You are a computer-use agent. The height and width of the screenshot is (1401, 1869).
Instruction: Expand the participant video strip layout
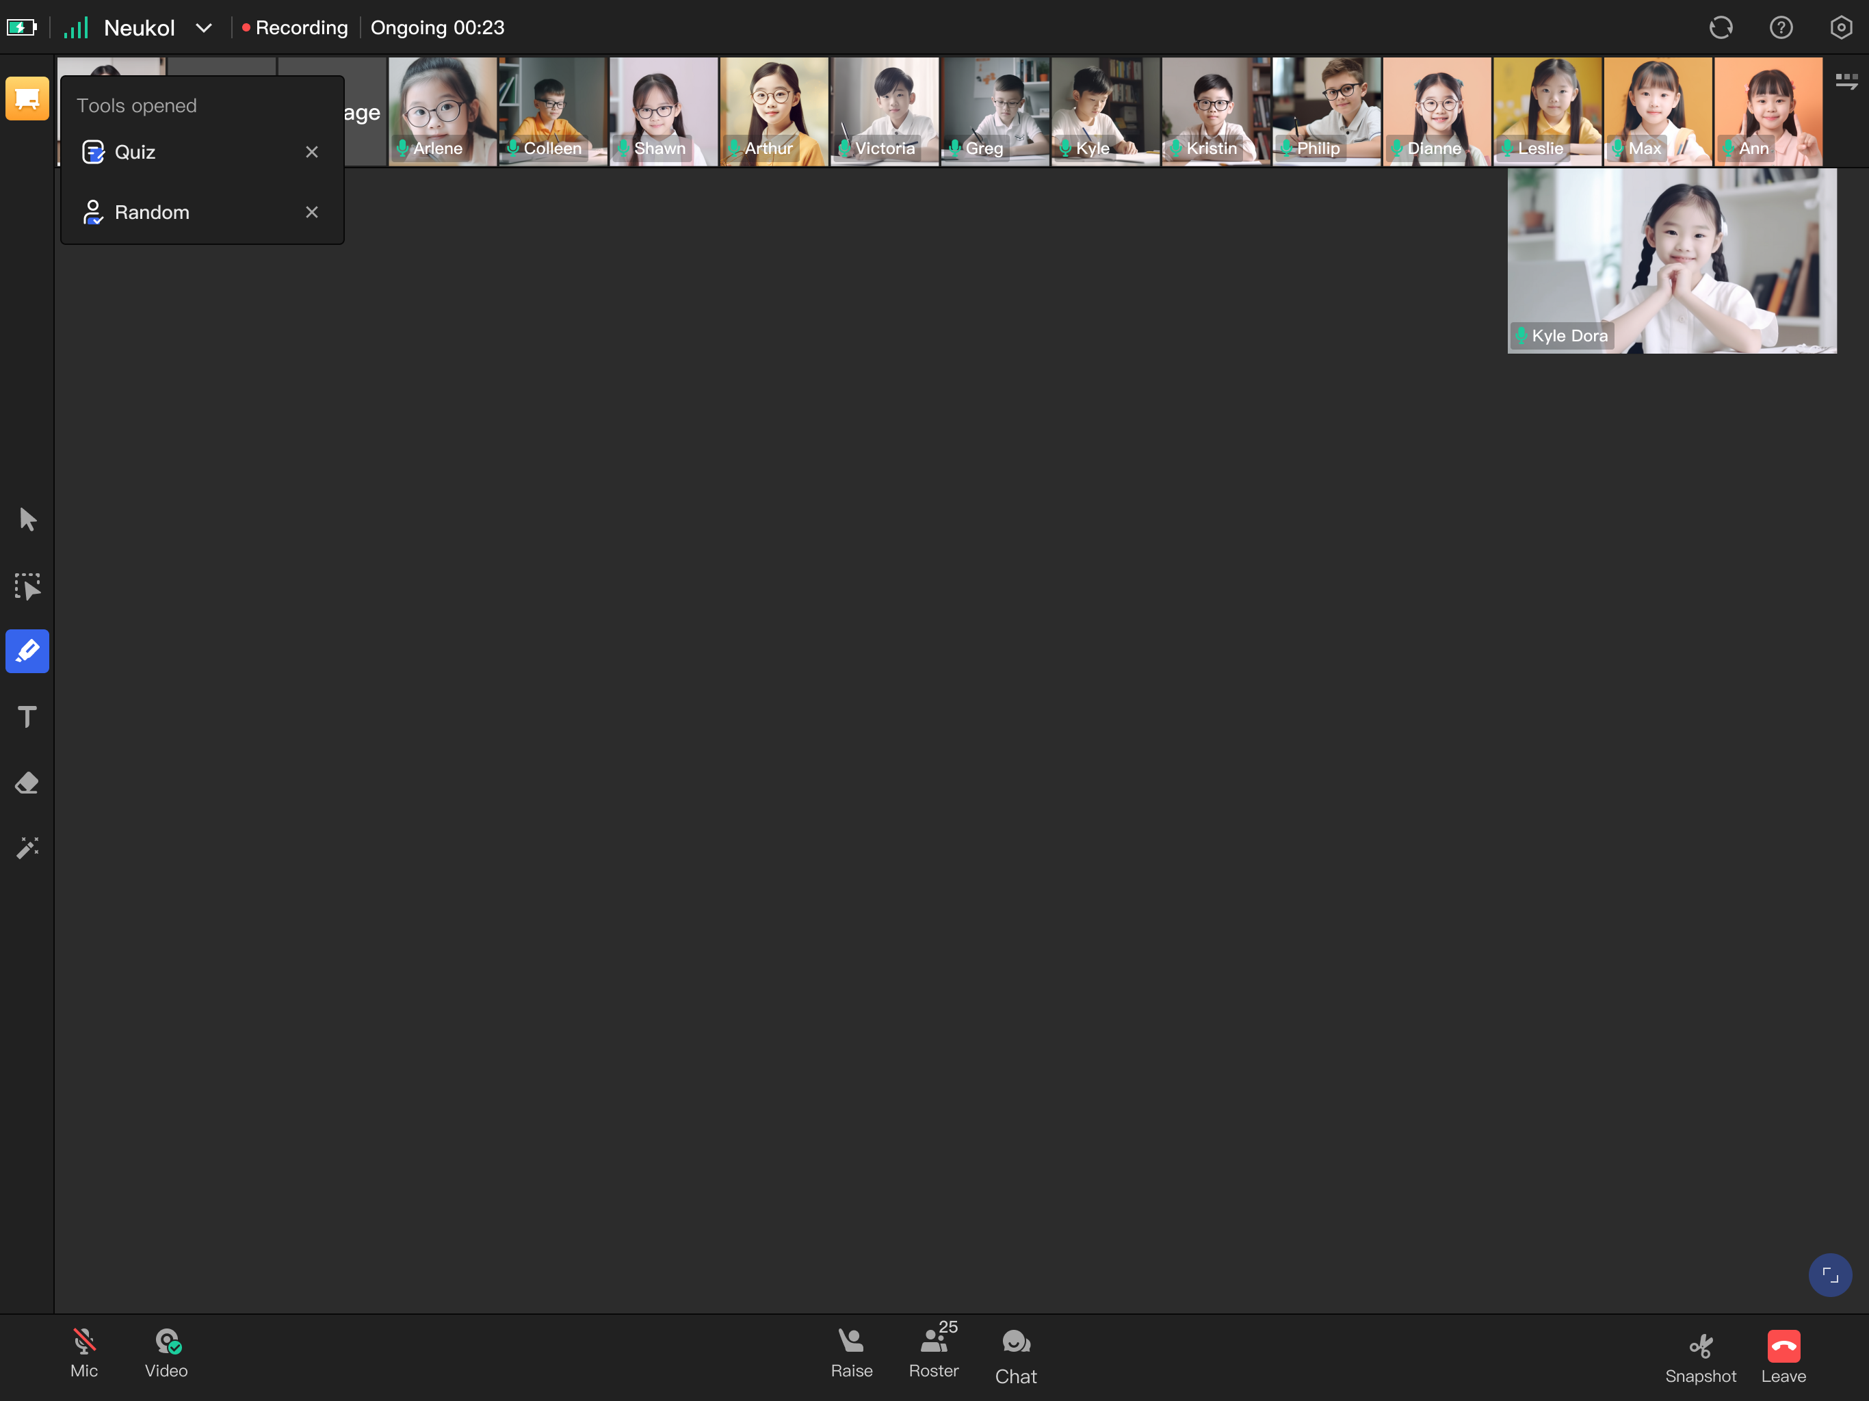1845,81
